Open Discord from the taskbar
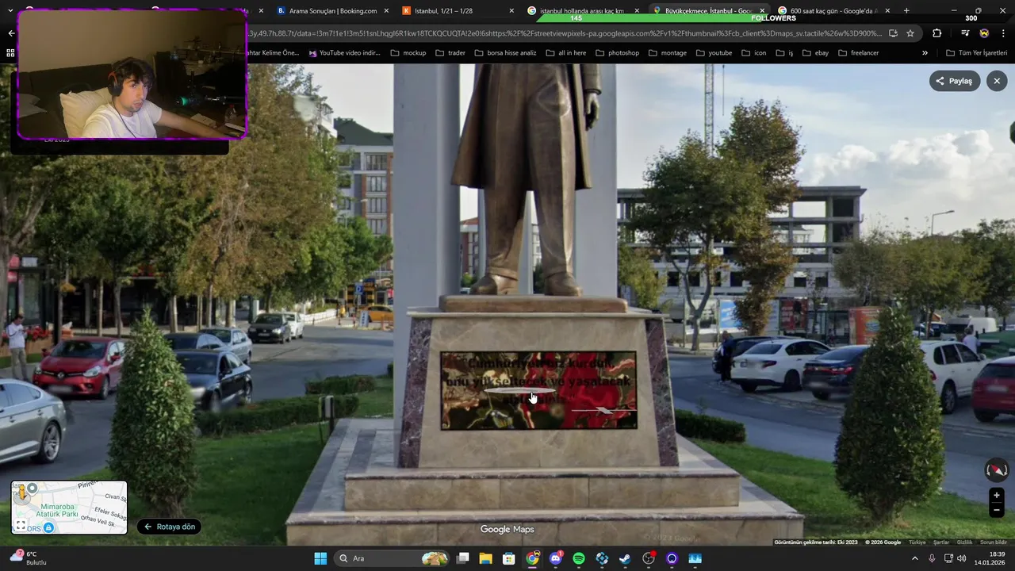Image resolution: width=1015 pixels, height=571 pixels. coord(556,558)
